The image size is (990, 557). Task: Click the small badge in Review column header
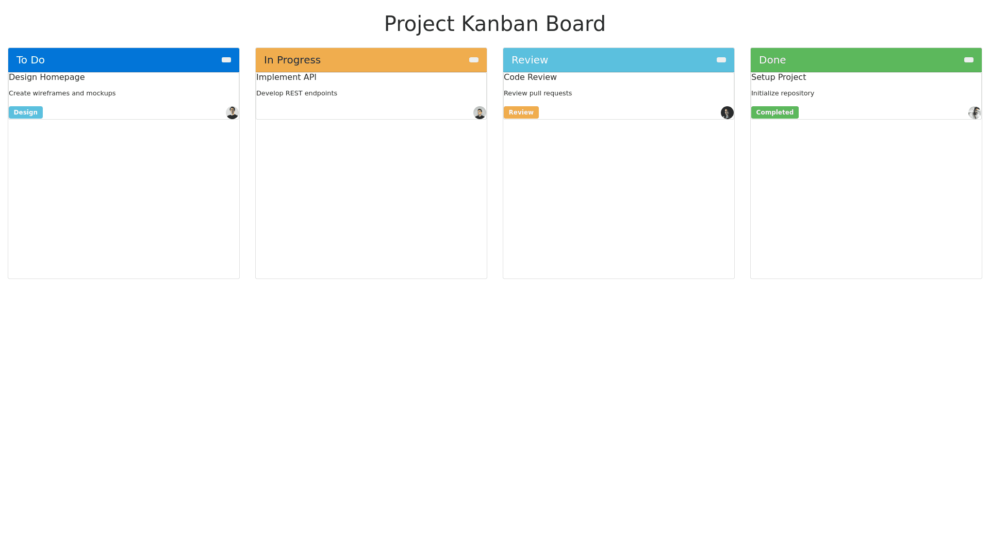[x=721, y=60]
